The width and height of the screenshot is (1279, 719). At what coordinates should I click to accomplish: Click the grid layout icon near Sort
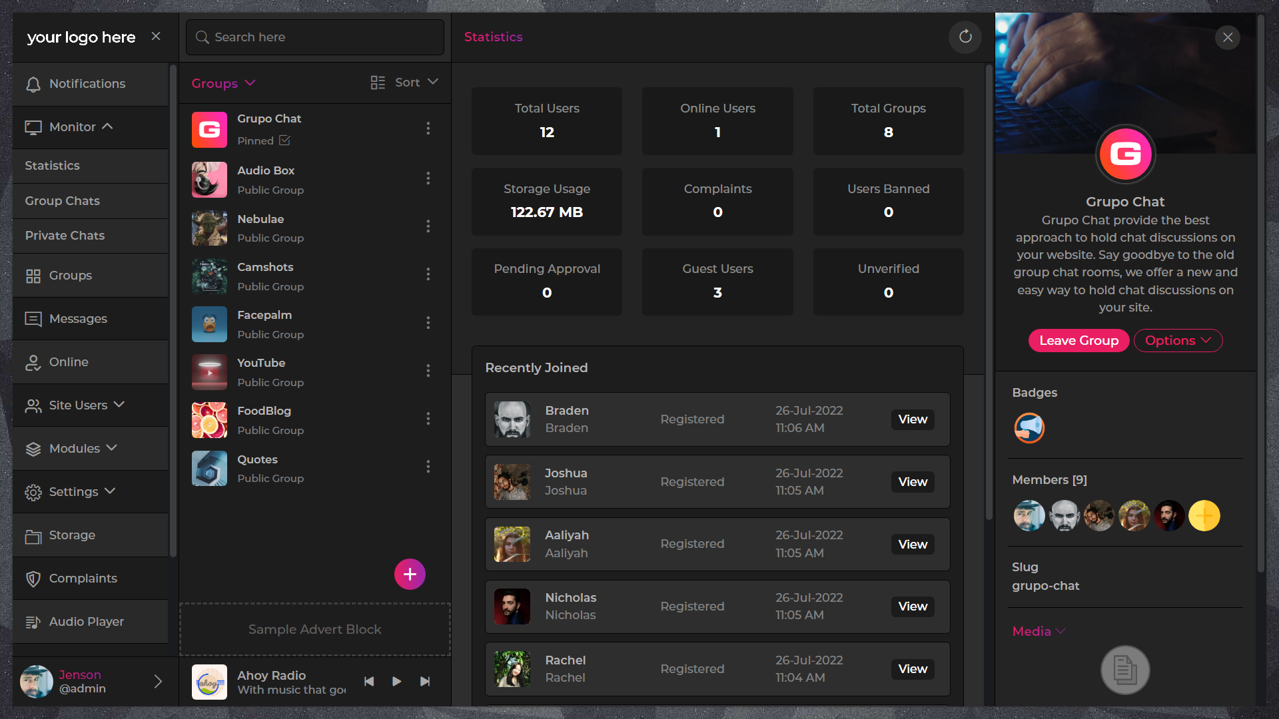(x=377, y=83)
